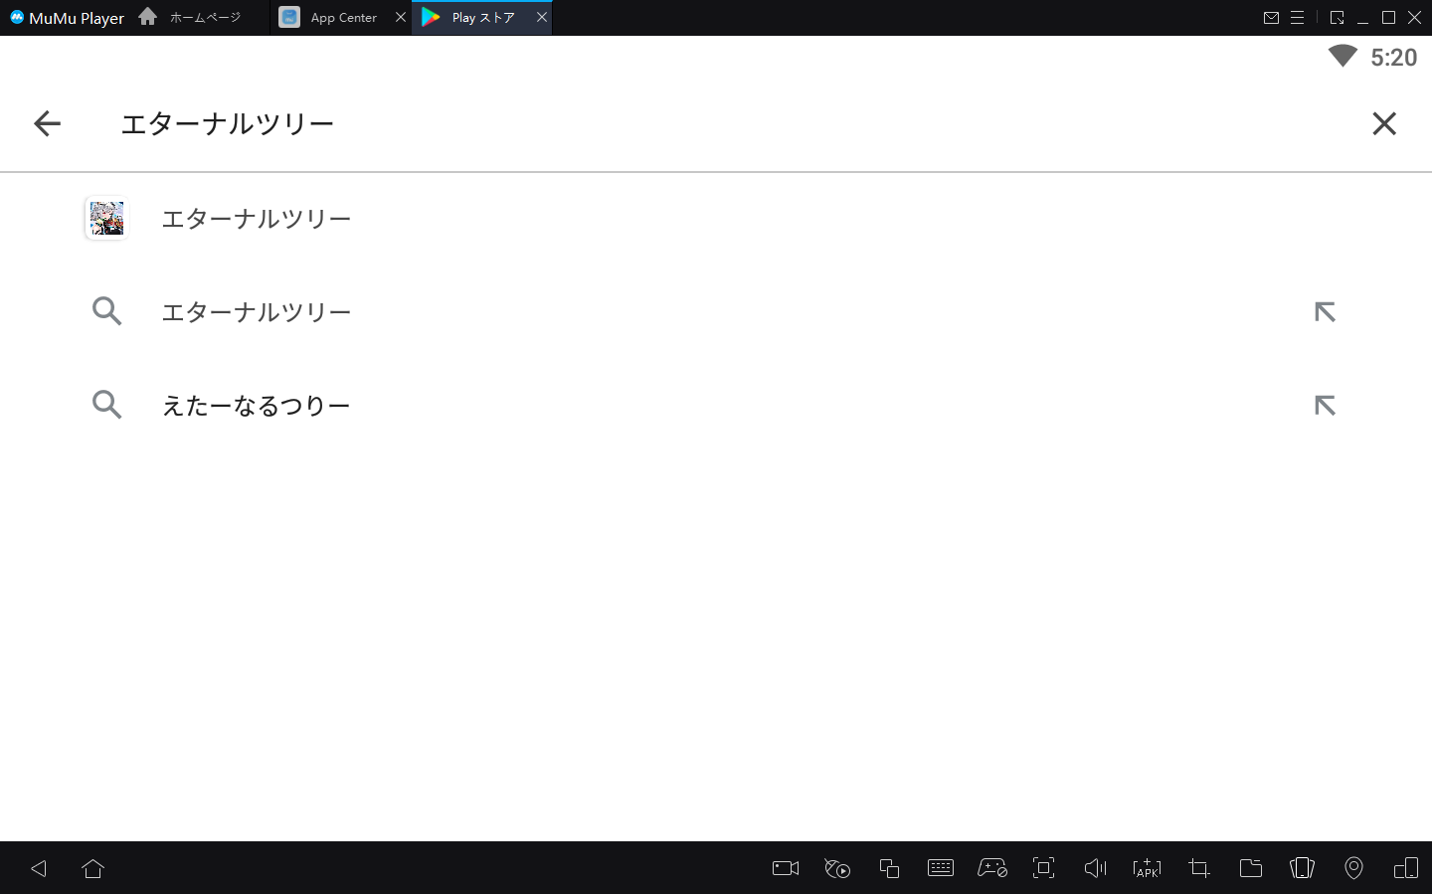Start screen recording with camera icon
This screenshot has width=1432, height=894.
point(786,868)
